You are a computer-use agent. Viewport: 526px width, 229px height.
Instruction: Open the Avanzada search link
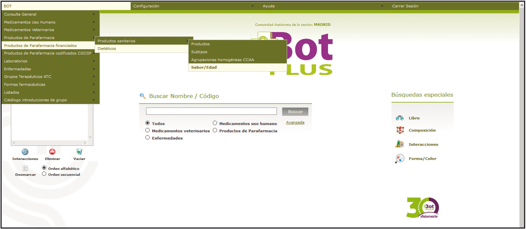(x=295, y=122)
